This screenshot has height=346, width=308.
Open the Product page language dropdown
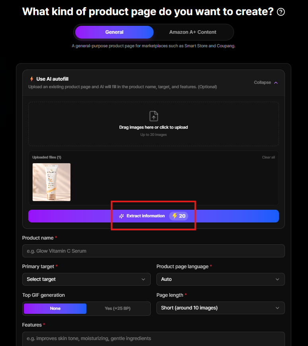[220, 279]
